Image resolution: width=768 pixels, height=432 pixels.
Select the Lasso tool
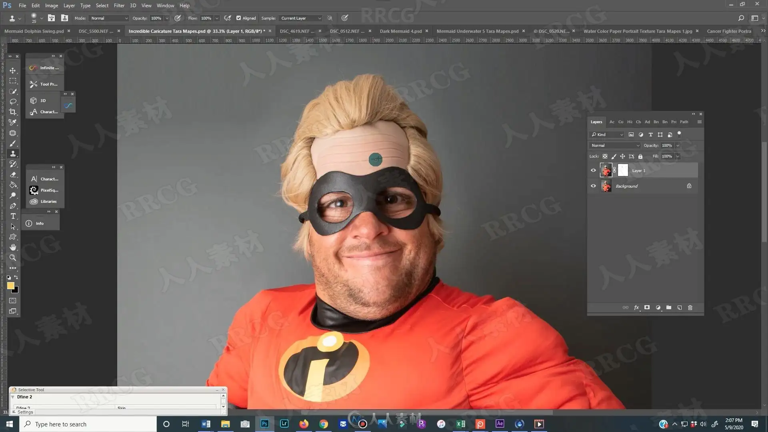[13, 102]
